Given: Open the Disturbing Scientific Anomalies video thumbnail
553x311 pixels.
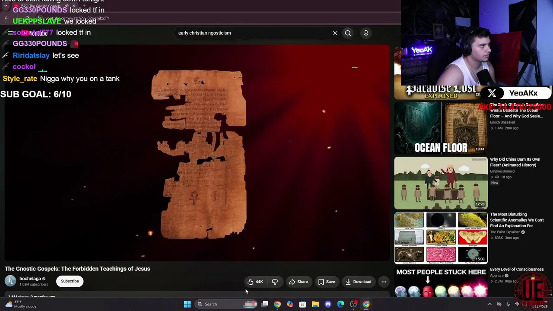Looking at the screenshot, I should 441,238.
